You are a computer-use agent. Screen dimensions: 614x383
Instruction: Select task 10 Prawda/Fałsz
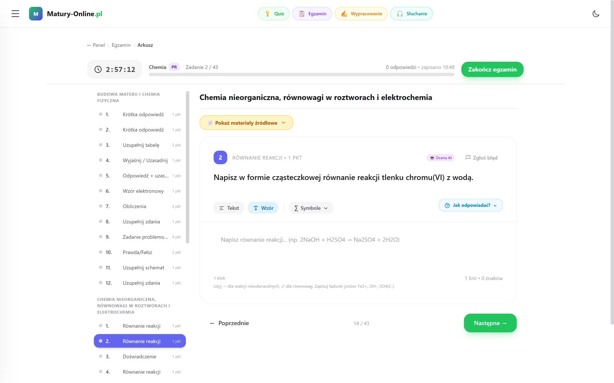pos(140,252)
